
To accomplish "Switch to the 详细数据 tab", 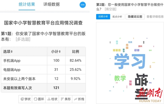I will (52, 5).
